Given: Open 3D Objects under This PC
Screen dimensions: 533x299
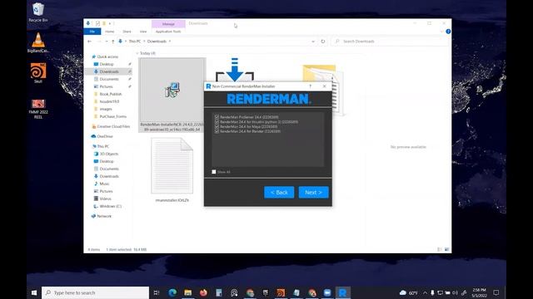Looking at the screenshot, I should pyautogui.click(x=109, y=154).
